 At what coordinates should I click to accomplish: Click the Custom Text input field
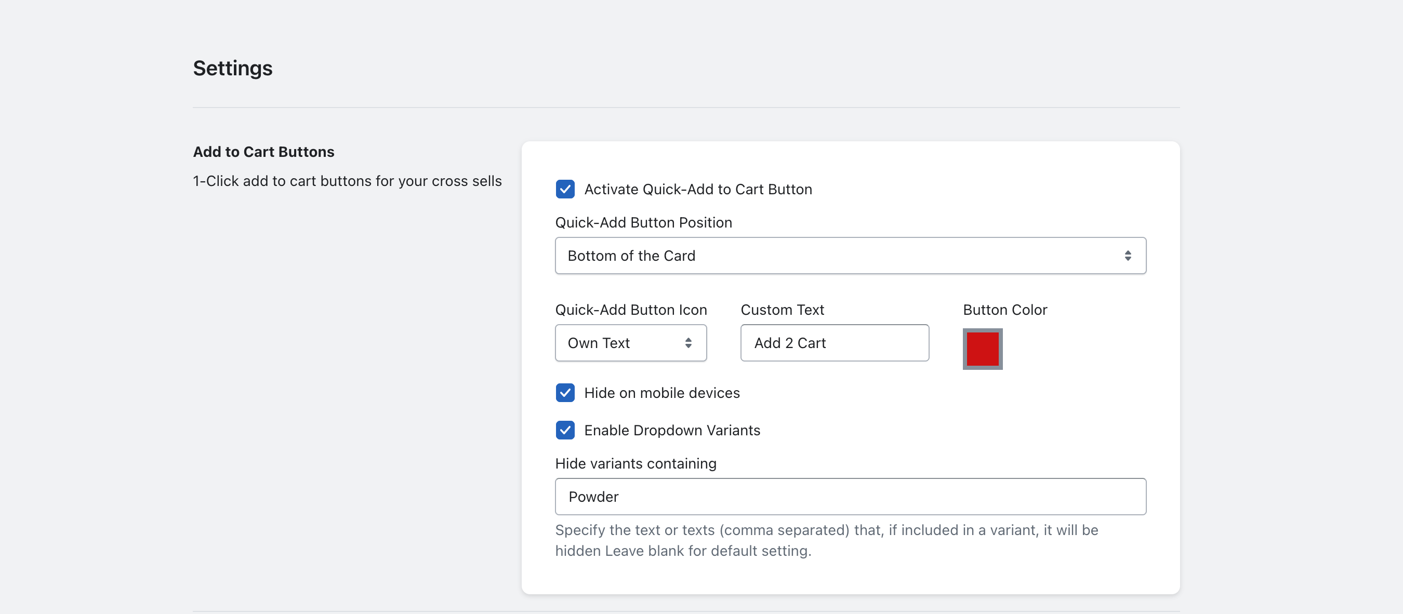coord(835,343)
